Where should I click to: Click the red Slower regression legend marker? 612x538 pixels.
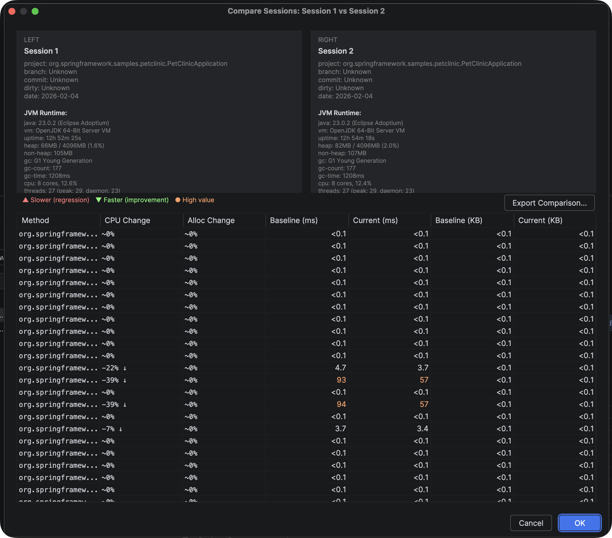26,200
